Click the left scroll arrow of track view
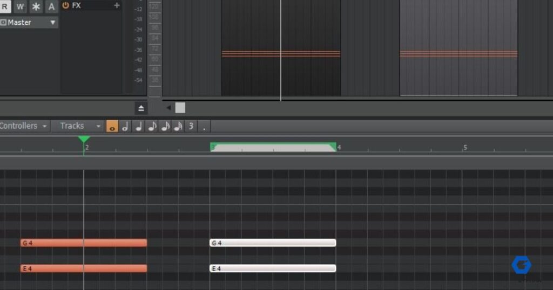Image resolution: width=553 pixels, height=290 pixels. click(x=168, y=108)
